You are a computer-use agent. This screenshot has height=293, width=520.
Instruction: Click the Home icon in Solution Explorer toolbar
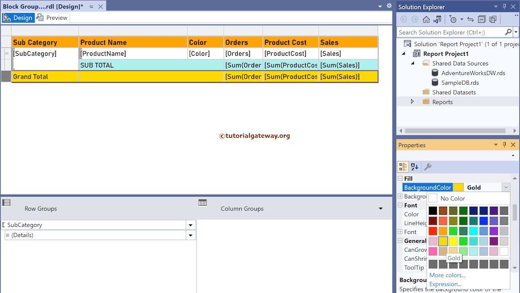pos(427,19)
